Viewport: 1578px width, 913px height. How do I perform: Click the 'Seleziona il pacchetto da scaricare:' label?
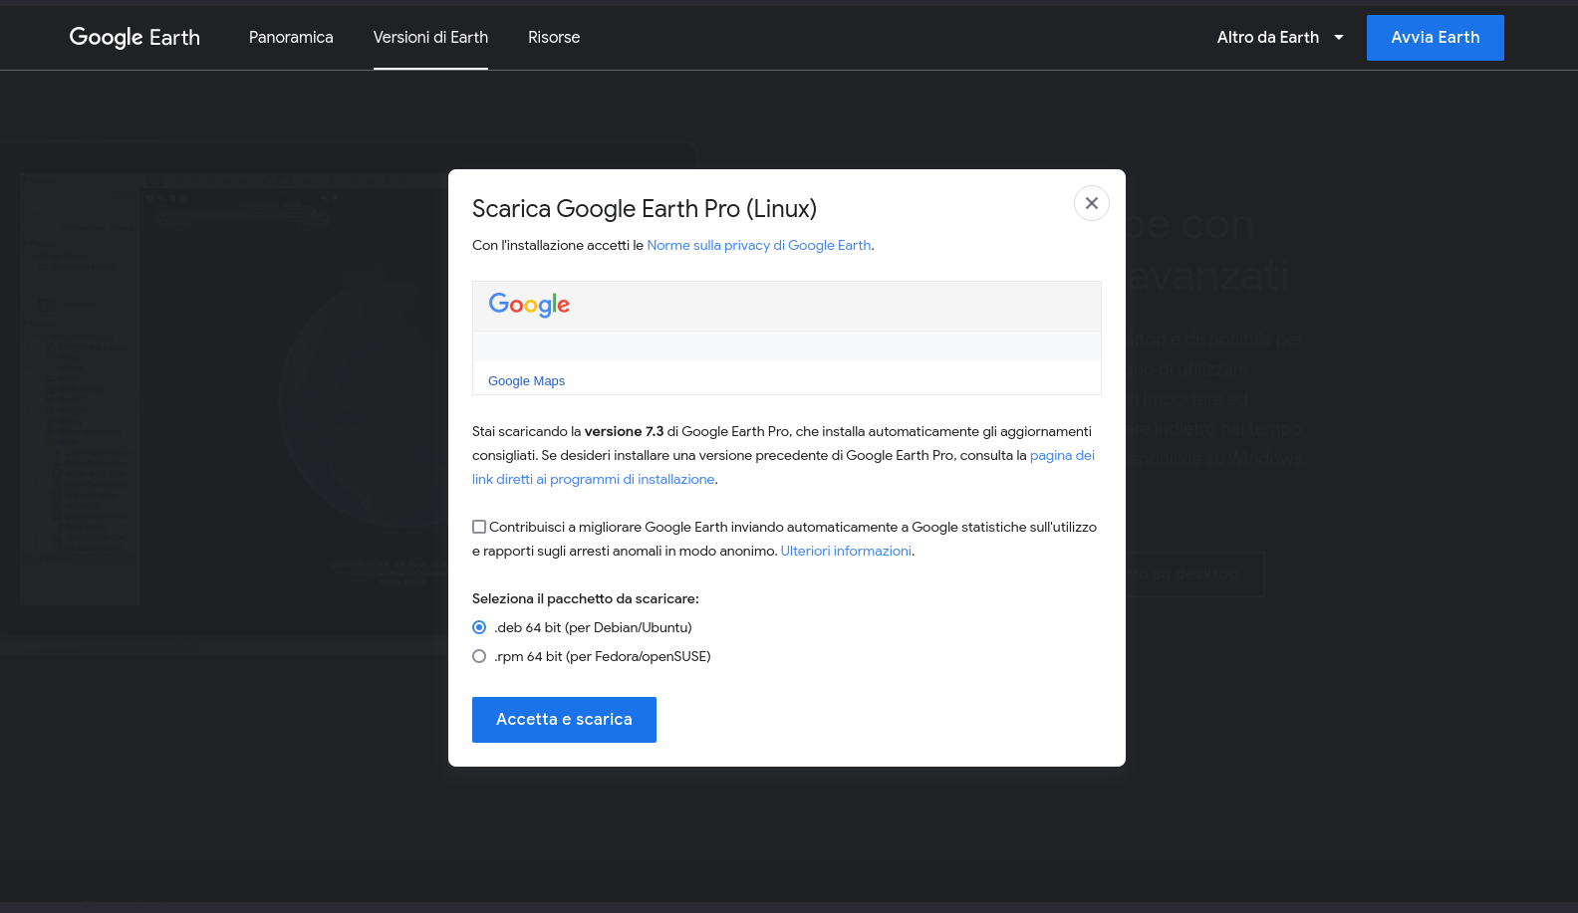coord(586,598)
